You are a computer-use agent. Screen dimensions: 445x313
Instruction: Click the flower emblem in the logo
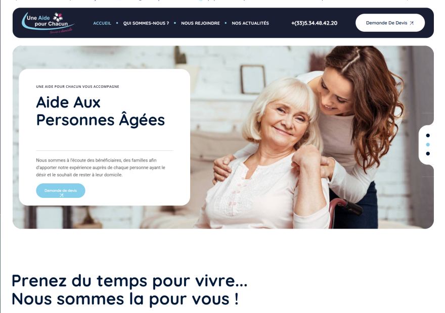tap(58, 17)
